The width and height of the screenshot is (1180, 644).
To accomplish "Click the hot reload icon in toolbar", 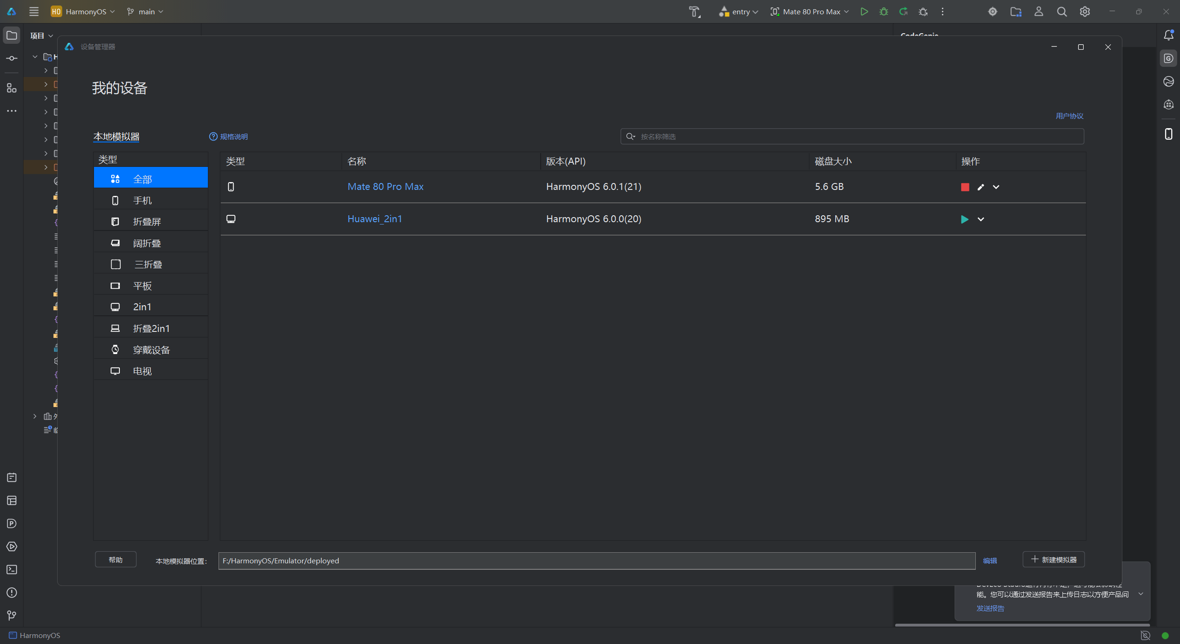I will pos(903,12).
